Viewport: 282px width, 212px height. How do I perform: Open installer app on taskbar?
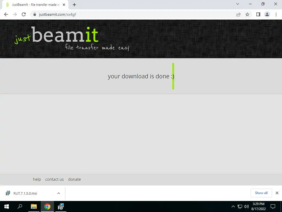[x=61, y=206]
